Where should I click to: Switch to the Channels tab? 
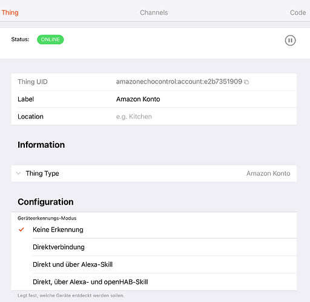click(154, 13)
